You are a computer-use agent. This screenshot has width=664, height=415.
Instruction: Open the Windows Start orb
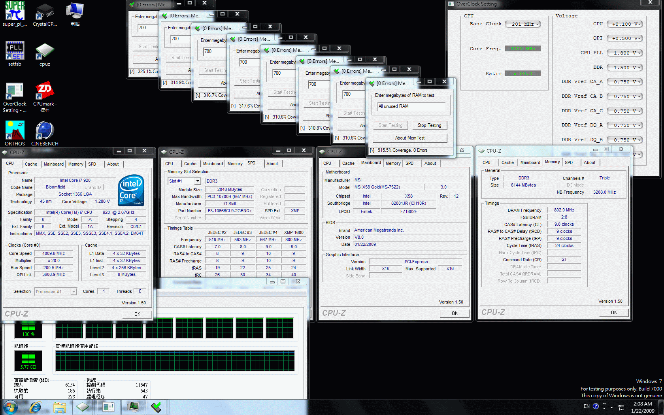click(x=11, y=407)
